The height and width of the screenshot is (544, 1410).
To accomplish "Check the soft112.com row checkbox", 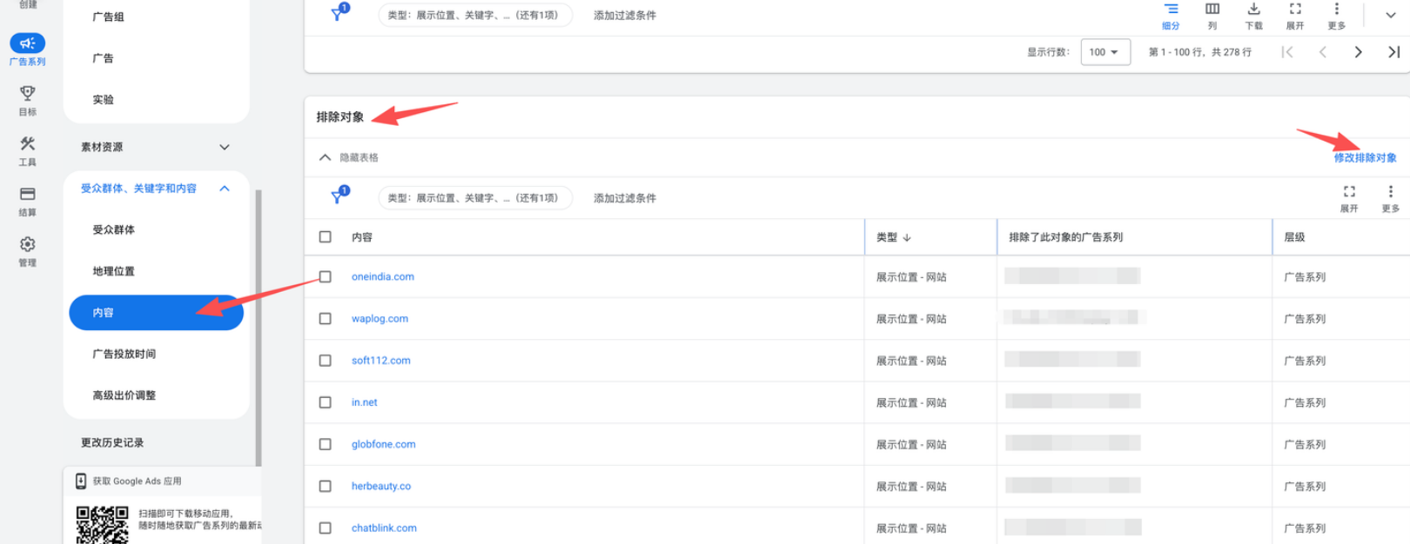I will 326,361.
